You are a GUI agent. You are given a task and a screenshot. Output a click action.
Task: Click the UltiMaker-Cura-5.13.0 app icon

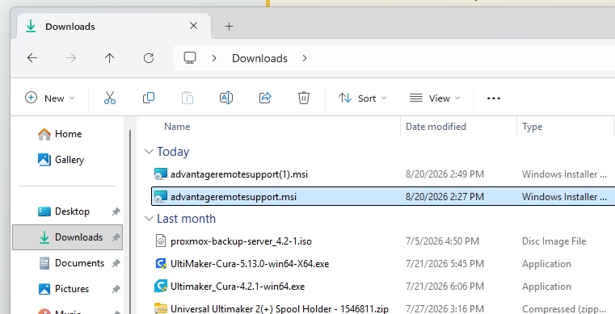pyautogui.click(x=161, y=263)
